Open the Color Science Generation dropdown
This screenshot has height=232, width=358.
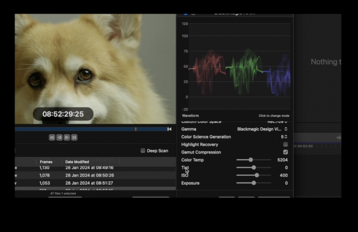[x=284, y=137]
